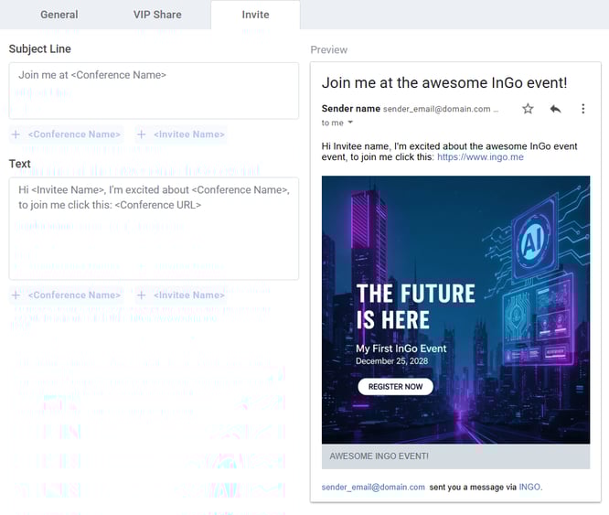Viewport: 609px width, 515px height.
Task: Switch to the General tab
Action: point(59,15)
